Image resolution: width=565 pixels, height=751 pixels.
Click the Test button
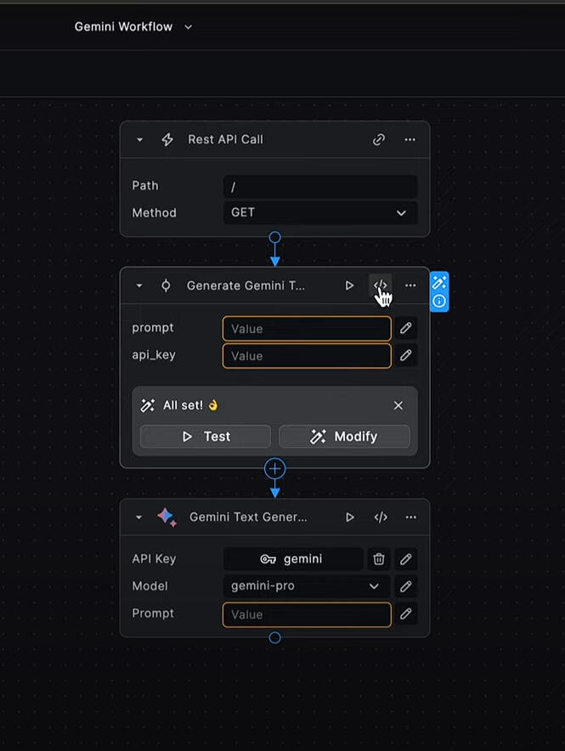206,437
